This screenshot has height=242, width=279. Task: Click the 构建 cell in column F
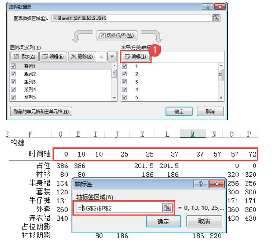[x=18, y=143]
